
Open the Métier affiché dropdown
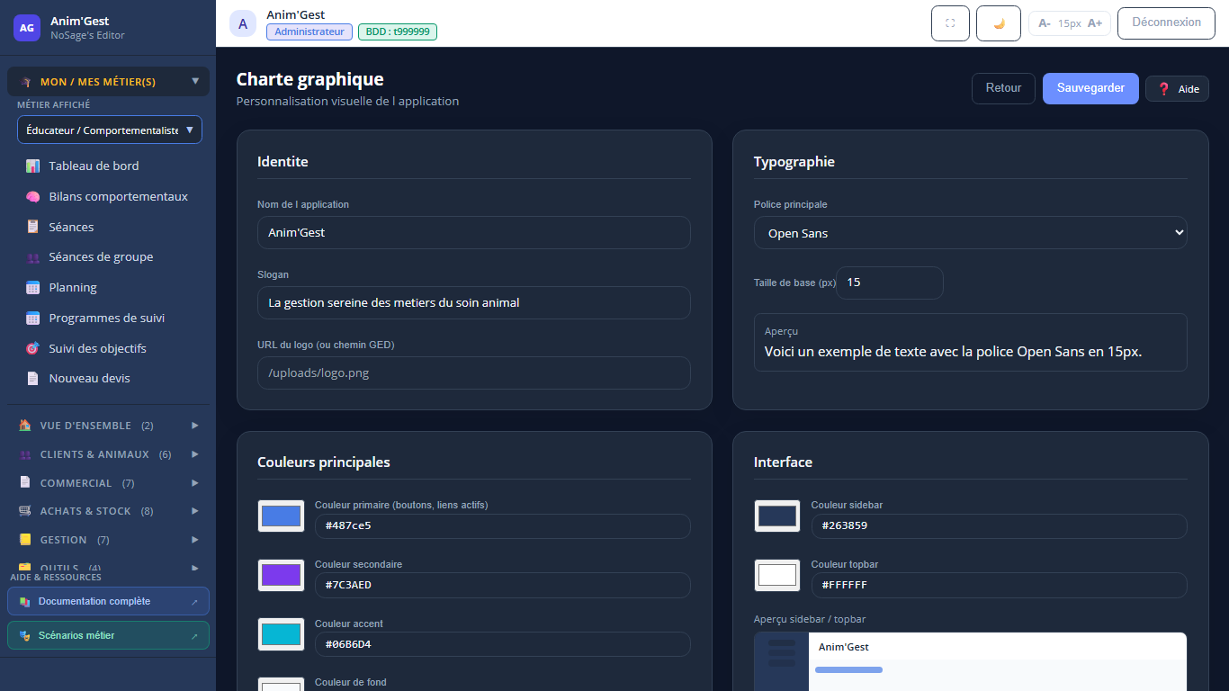tap(110, 130)
